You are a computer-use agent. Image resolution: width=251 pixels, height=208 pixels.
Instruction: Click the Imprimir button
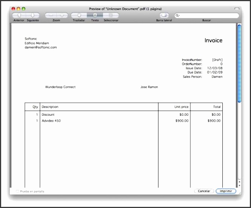pos(226,191)
